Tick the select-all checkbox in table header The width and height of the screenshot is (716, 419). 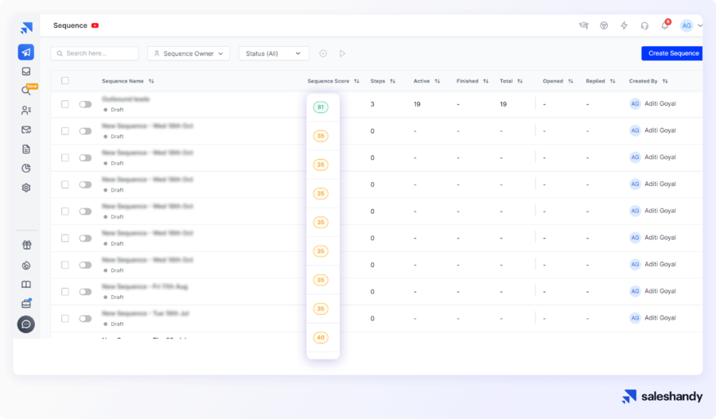click(65, 80)
